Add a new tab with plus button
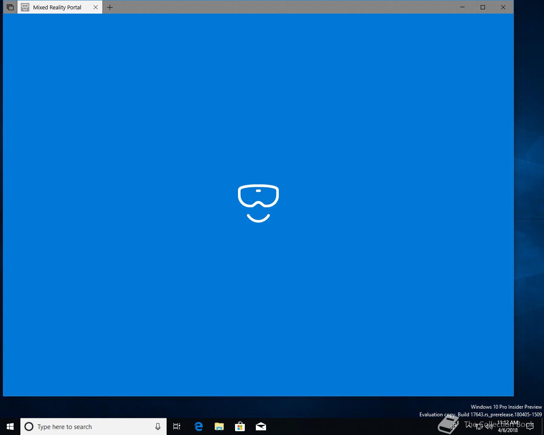 pyautogui.click(x=110, y=7)
